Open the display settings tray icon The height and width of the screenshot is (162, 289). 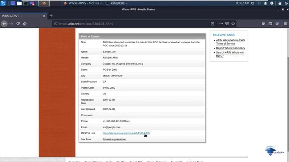point(253,3)
